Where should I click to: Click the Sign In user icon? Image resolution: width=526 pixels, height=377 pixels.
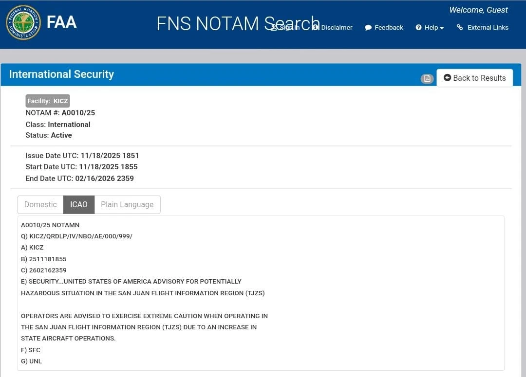(274, 28)
